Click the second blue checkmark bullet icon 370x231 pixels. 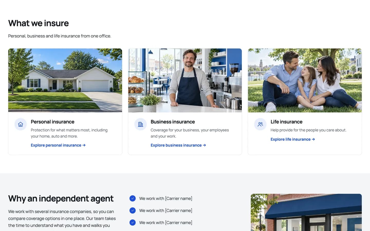pyautogui.click(x=133, y=210)
